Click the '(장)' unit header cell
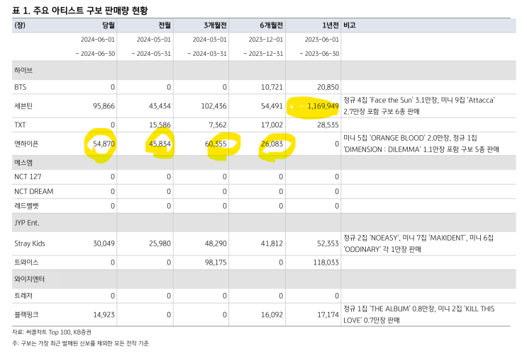This screenshot has width=527, height=363. click(20, 25)
